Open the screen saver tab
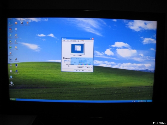167x125 pixels. click(x=73, y=41)
